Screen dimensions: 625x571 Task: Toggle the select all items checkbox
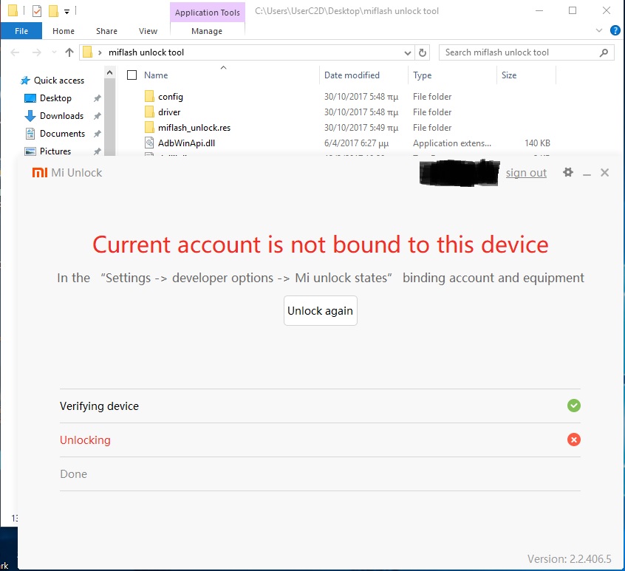coord(132,75)
